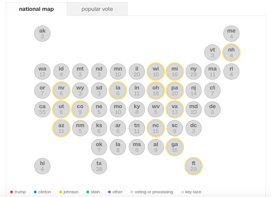
Task: Click the North Carolina circle with 15 votes
Action: click(x=155, y=128)
